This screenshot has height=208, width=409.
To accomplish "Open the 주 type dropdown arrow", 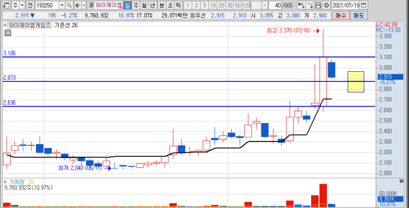I will point(22,5).
